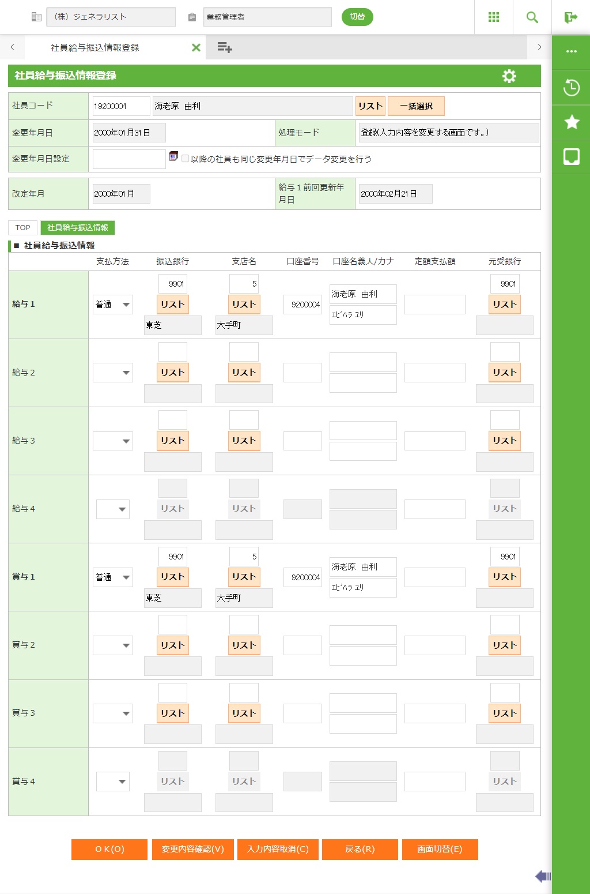Switch to the TOP tab
Viewport: 590px width, 894px height.
(x=23, y=227)
